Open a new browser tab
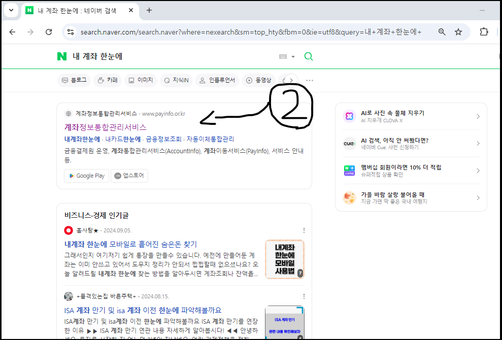The image size is (502, 340). tap(149, 10)
